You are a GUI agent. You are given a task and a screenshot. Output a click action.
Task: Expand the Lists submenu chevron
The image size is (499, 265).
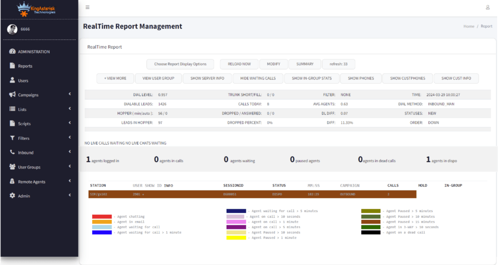point(70,109)
